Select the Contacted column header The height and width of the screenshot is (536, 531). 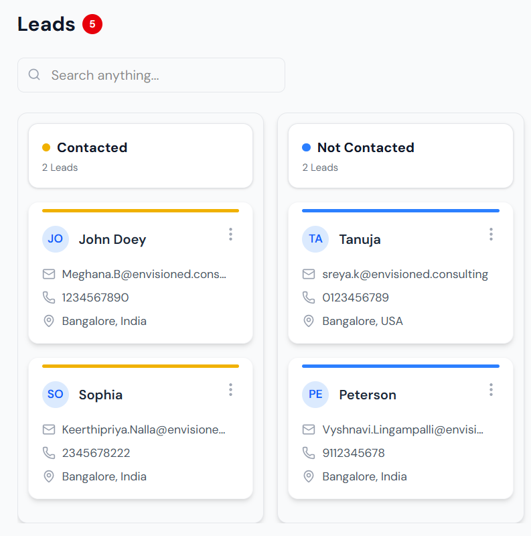(x=92, y=147)
